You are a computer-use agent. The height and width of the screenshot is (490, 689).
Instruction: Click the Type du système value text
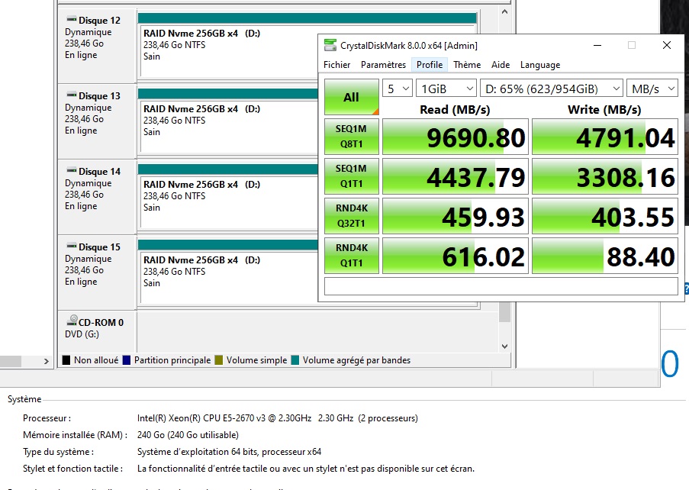229,451
